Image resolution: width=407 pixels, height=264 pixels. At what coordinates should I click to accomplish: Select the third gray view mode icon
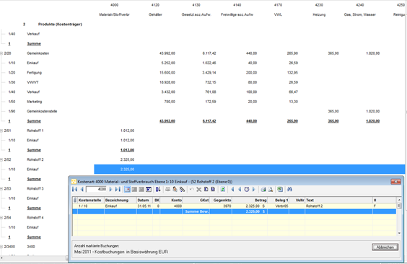141,189
